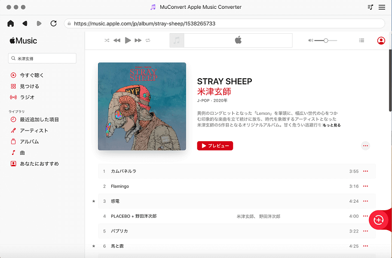This screenshot has width=392, height=258.
Task: Skip to next track
Action: [138, 41]
